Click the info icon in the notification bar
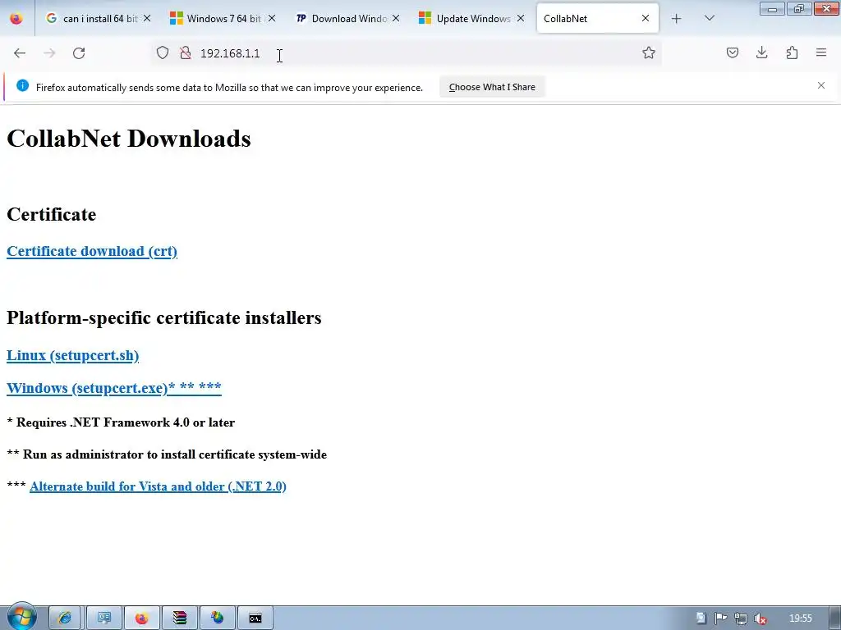 (x=22, y=85)
